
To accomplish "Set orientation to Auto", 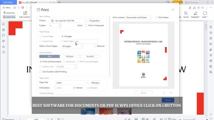I will (x=56, y=88).
